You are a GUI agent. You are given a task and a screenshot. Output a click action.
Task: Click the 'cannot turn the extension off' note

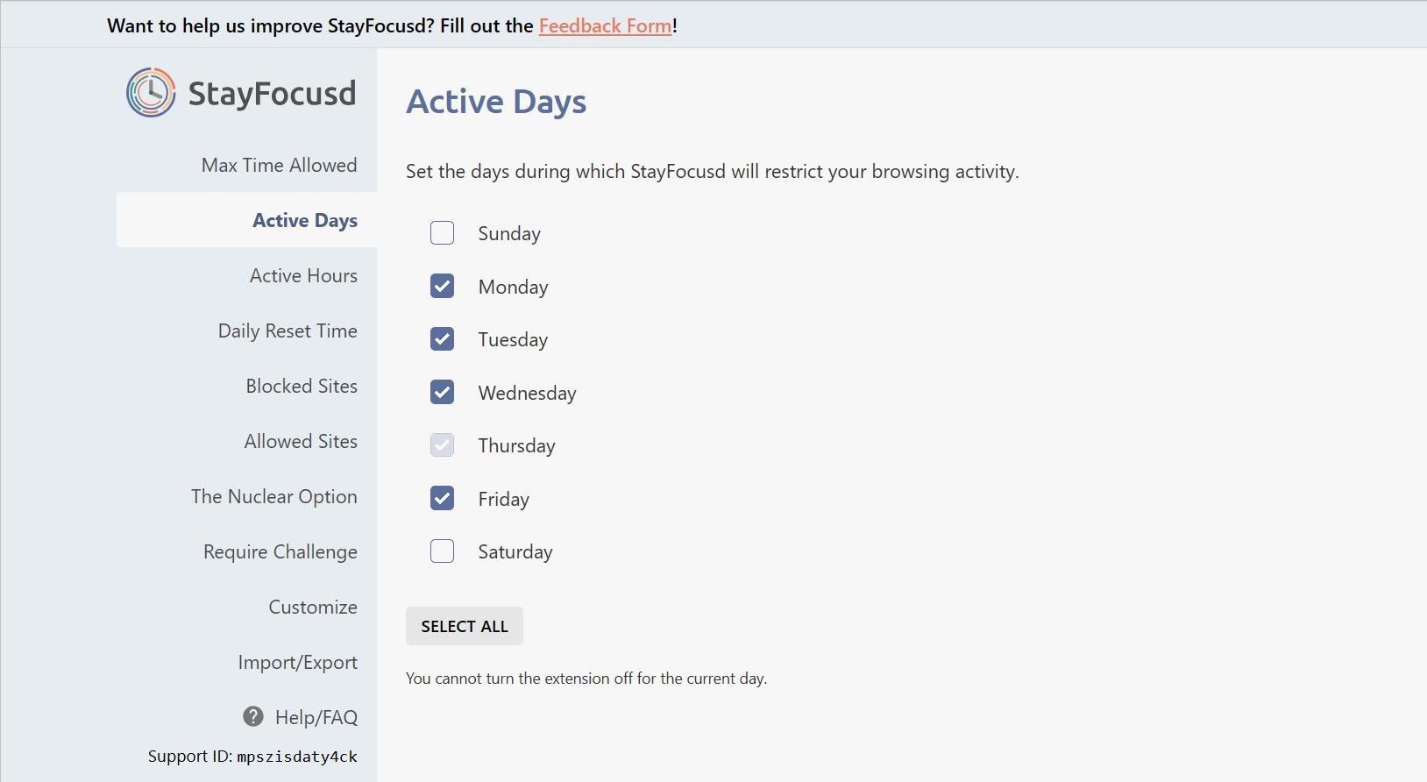click(586, 679)
